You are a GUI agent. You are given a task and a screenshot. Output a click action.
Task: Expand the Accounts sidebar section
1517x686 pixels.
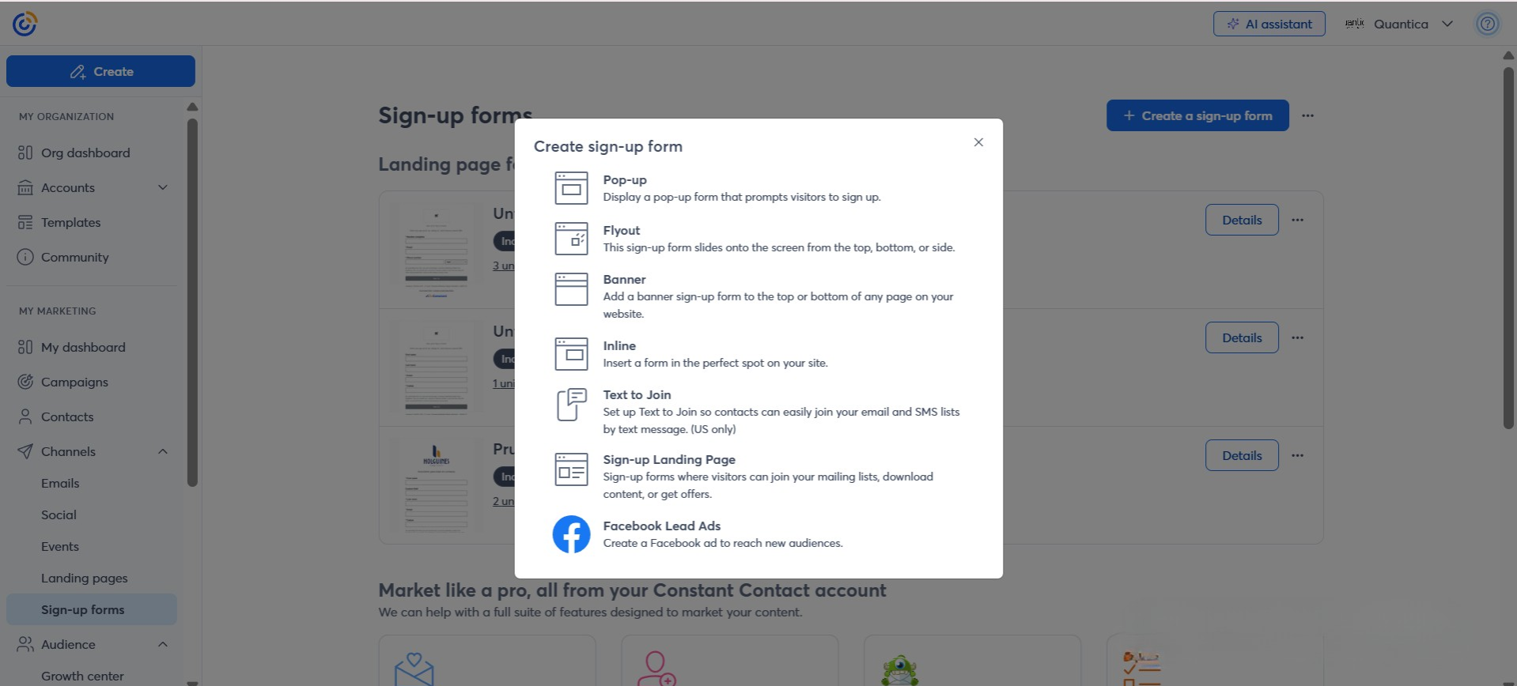pos(162,187)
